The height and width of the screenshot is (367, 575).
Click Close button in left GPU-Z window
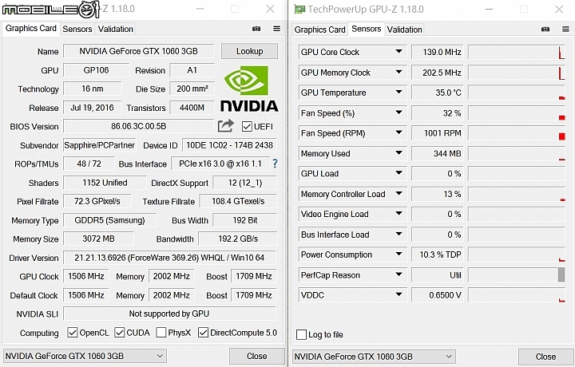[256, 356]
